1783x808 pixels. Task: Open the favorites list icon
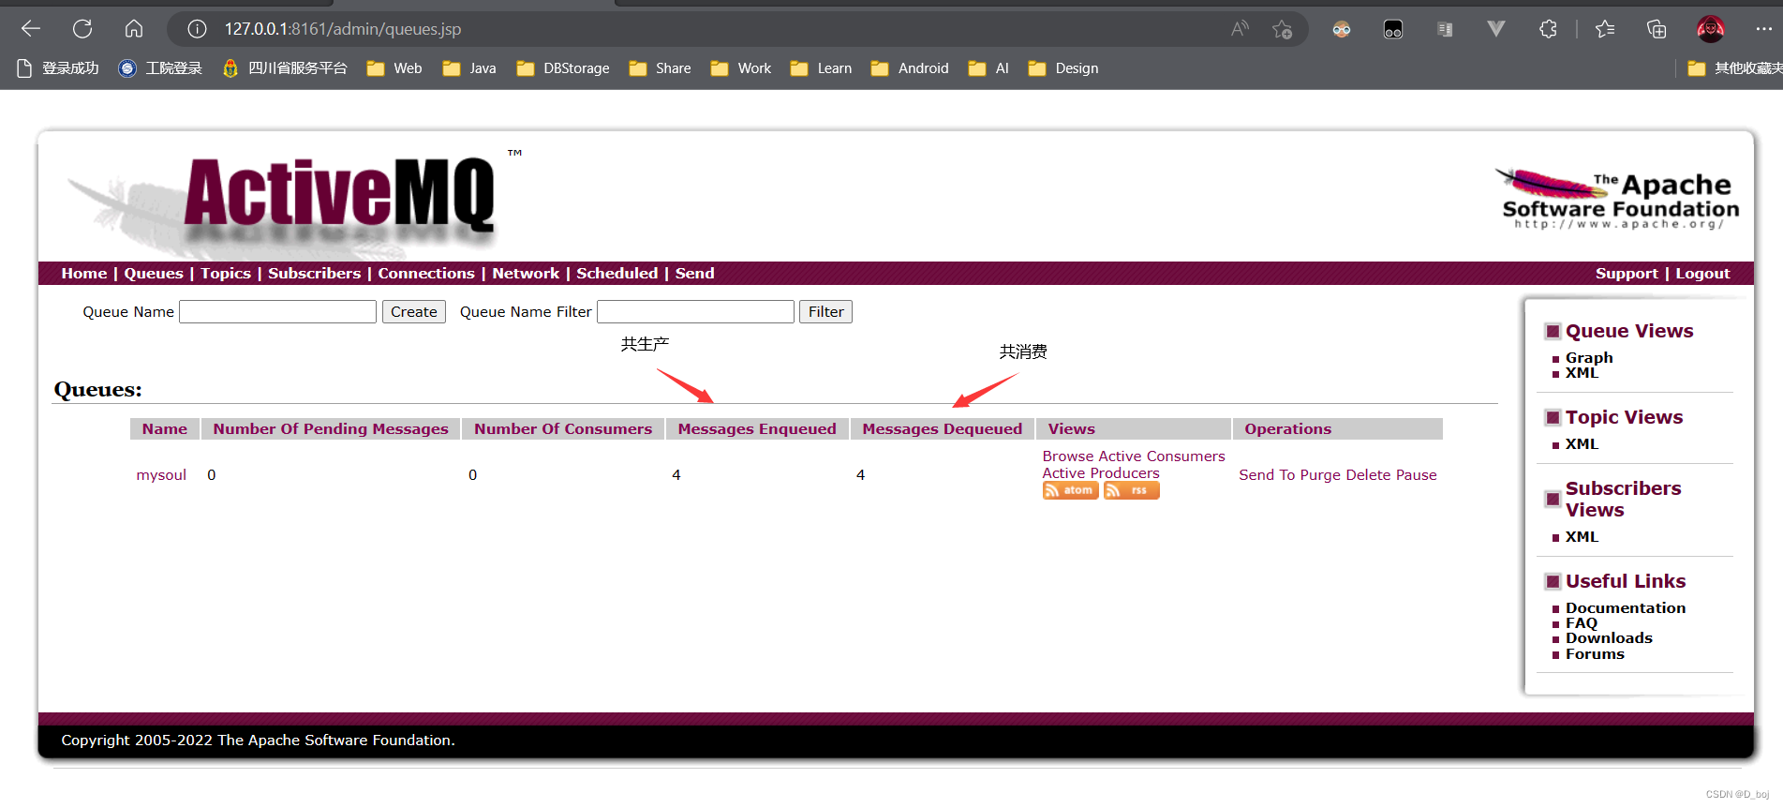click(1605, 29)
